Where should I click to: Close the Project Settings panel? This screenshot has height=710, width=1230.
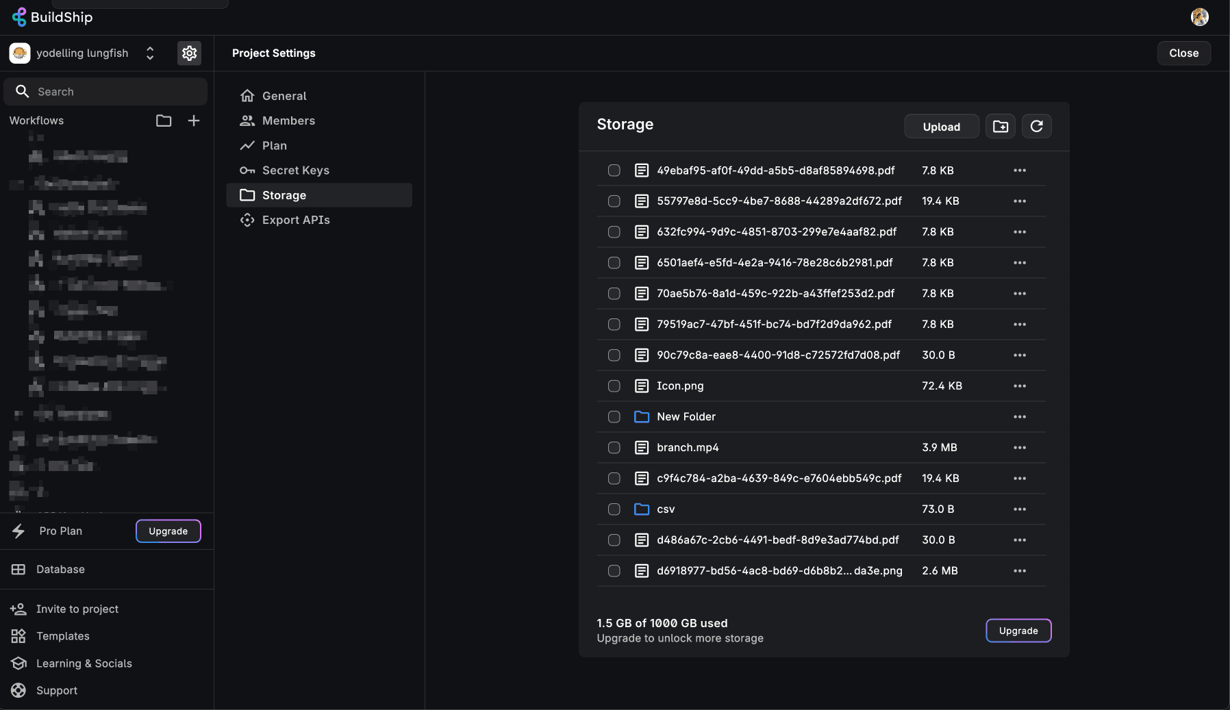(1183, 53)
